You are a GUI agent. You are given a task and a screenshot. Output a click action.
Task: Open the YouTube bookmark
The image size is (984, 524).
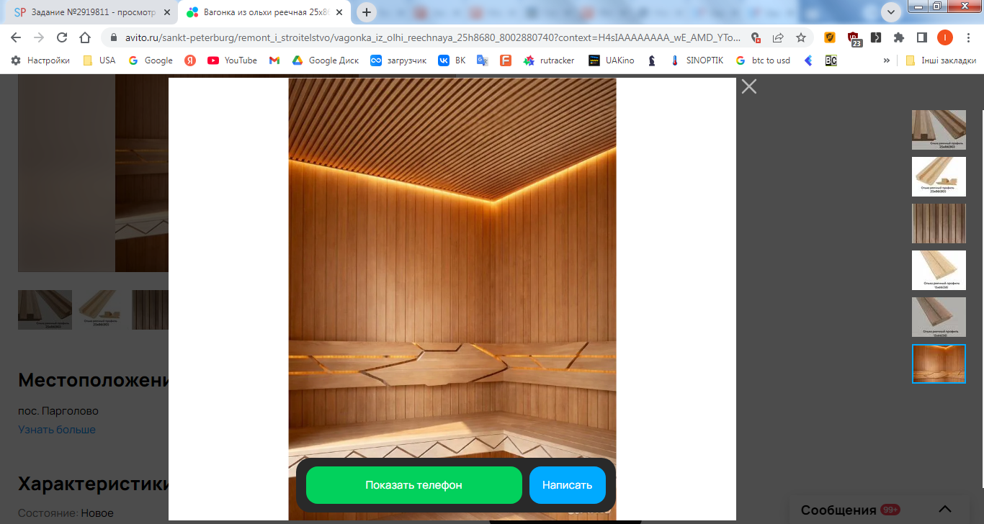pos(232,60)
